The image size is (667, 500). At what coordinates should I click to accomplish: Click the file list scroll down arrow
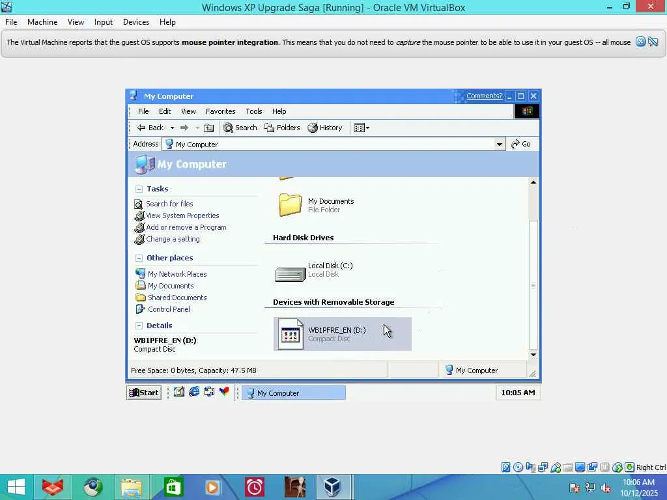click(x=533, y=355)
